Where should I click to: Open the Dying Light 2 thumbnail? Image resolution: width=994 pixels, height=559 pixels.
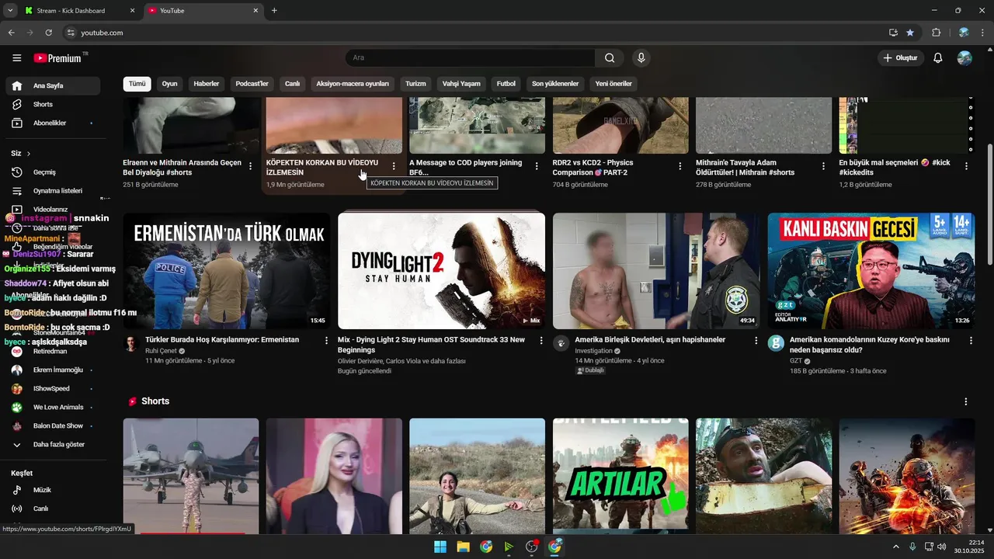441,271
